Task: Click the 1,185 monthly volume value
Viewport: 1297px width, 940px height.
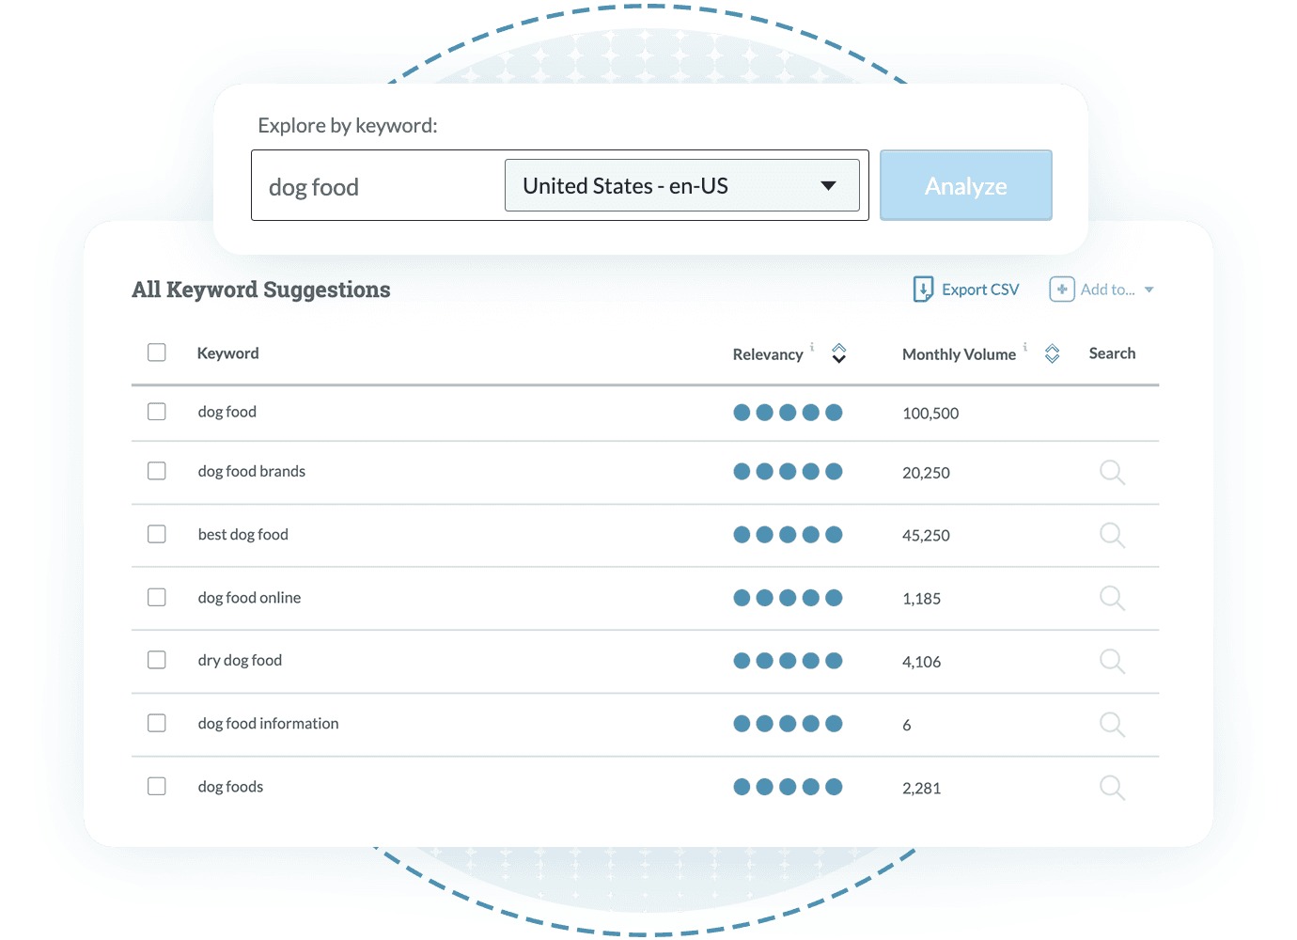Action: pos(921,599)
